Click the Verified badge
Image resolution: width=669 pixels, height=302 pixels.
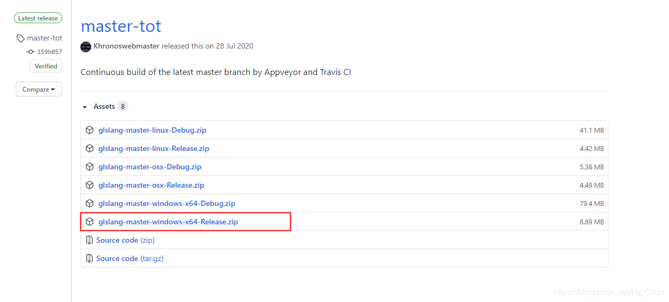coord(46,66)
